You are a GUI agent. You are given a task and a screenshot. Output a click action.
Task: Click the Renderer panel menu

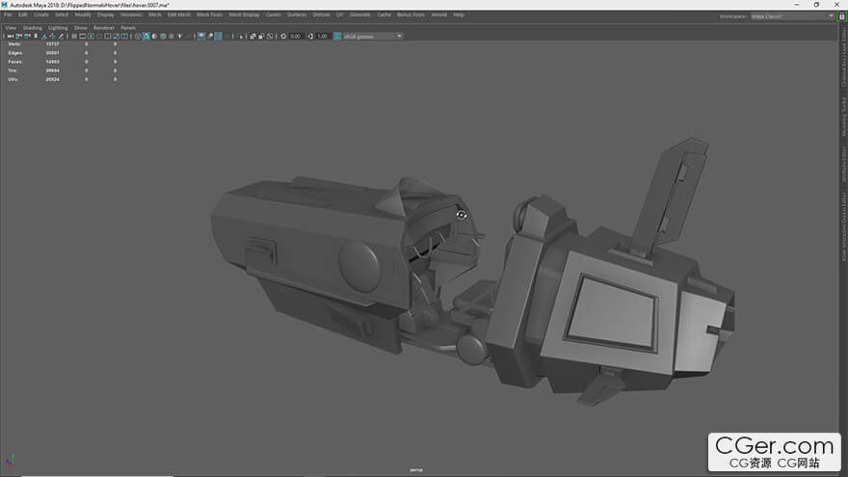(104, 27)
